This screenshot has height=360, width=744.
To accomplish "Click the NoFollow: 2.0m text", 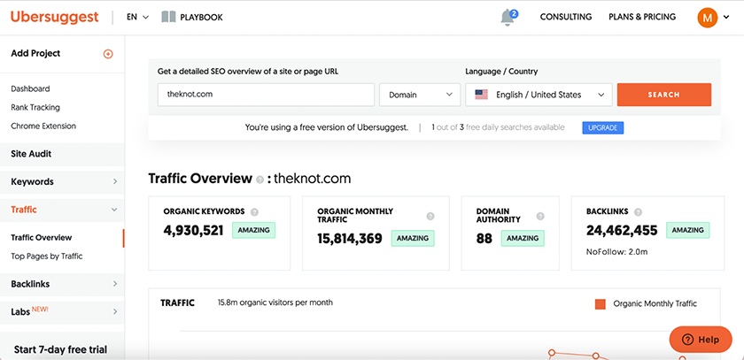I will pos(616,252).
